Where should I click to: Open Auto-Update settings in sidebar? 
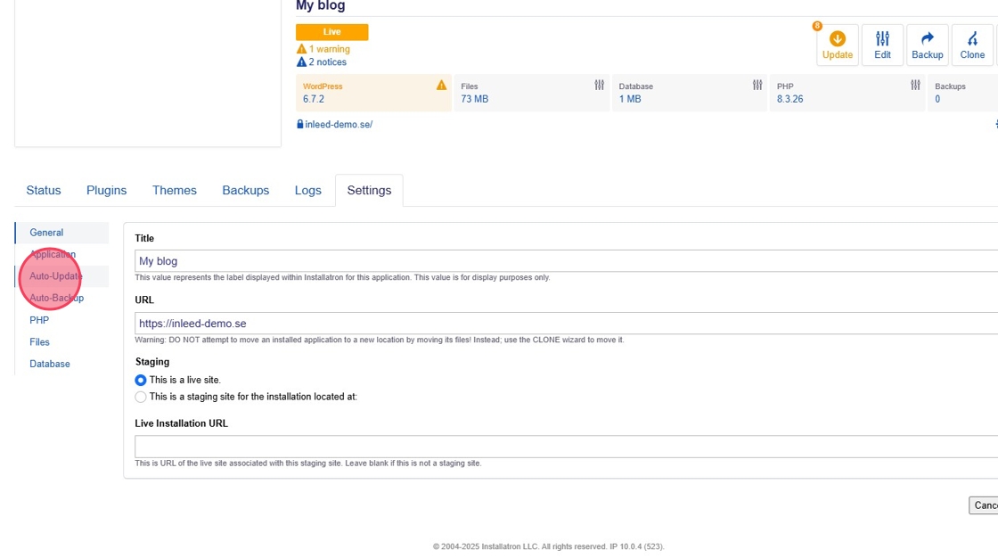point(55,276)
